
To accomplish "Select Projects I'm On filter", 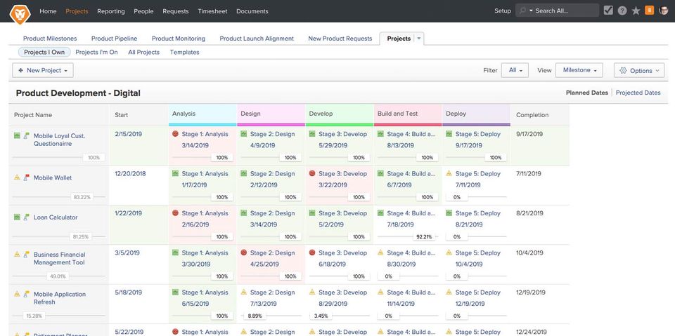I will tap(96, 52).
